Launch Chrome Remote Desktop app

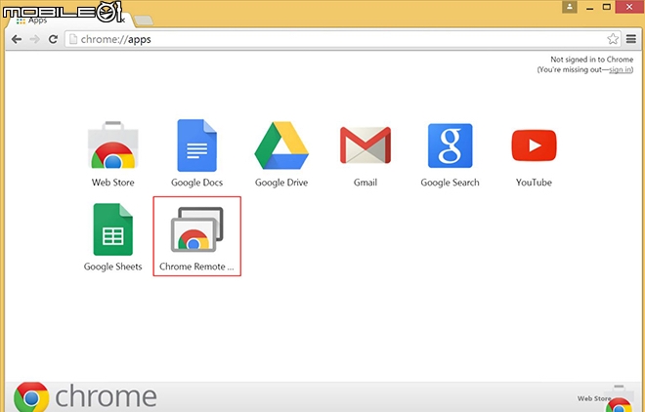point(197,229)
